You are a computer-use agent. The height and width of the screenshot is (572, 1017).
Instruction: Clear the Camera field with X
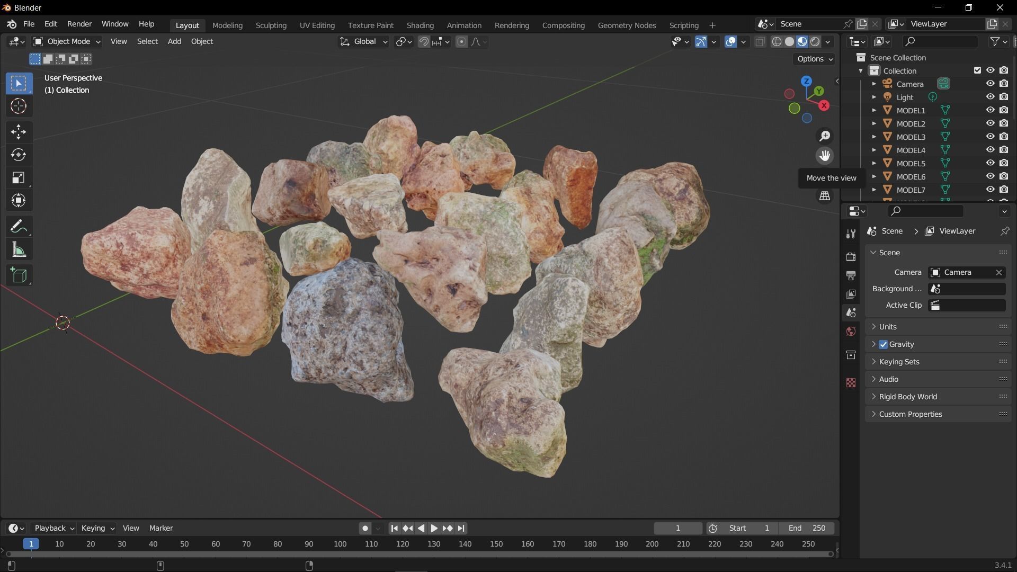[999, 272]
